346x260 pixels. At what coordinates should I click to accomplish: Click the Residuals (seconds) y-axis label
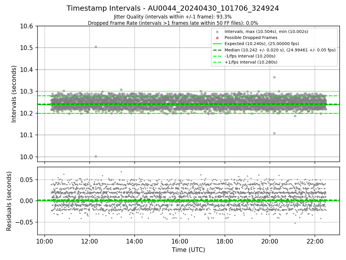click(x=9, y=201)
